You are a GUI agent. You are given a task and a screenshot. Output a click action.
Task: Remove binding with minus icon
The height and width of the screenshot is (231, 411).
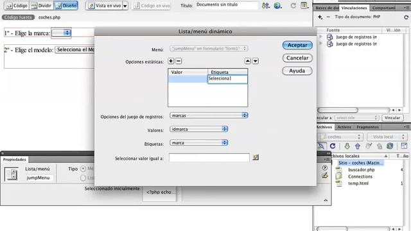pyautogui.click(x=328, y=17)
